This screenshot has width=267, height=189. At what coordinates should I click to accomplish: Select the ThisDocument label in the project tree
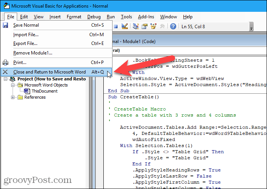45,91
